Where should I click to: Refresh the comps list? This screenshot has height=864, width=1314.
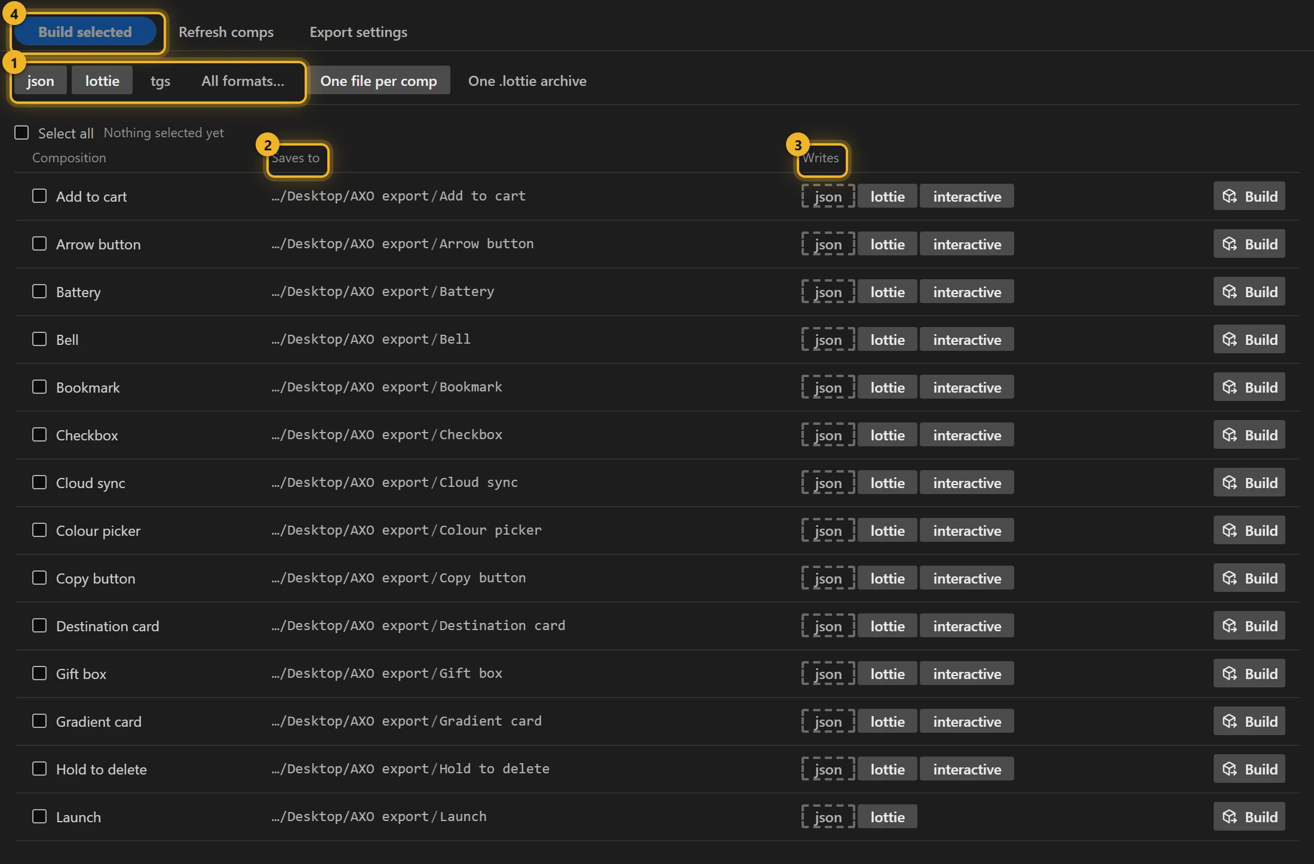(x=226, y=32)
